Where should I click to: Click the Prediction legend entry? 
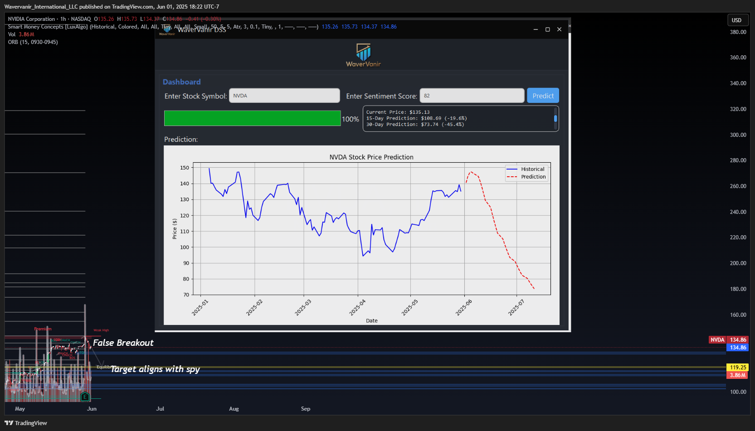tap(526, 177)
